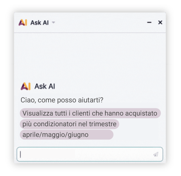
Task: Choose the aprile/maggio/giugno suggestion line
Action: click(x=67, y=134)
